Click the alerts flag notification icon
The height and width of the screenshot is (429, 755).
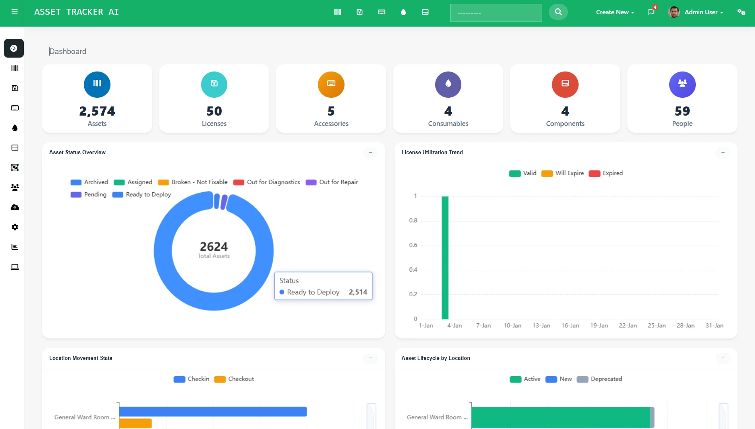coord(651,12)
